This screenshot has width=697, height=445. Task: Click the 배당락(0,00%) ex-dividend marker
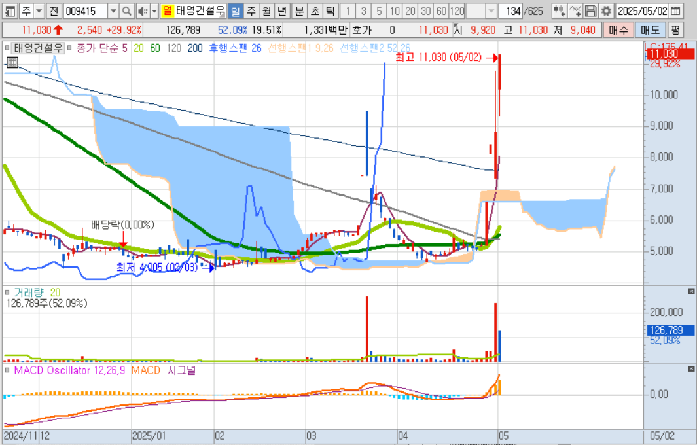tap(122, 224)
